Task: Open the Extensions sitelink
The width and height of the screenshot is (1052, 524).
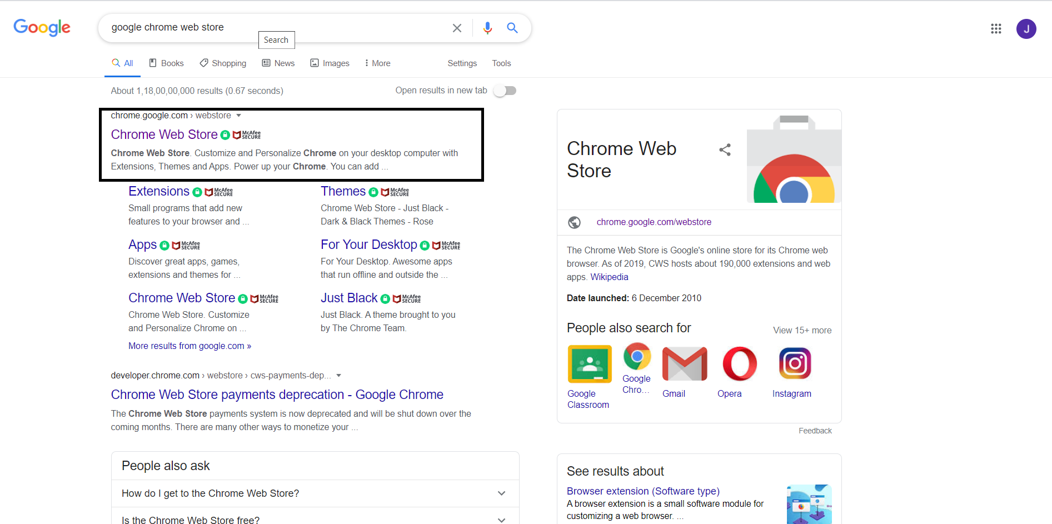Action: (159, 191)
